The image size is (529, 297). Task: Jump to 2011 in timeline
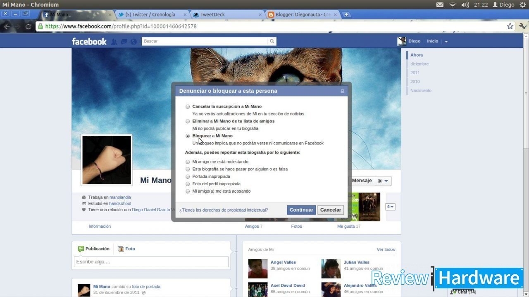[415, 73]
